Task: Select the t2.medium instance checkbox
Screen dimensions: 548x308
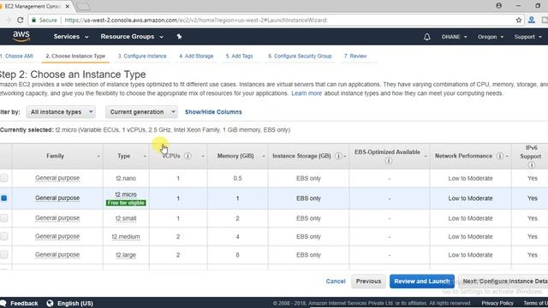Action: [3, 236]
